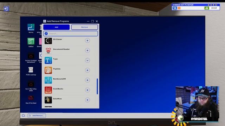Open the CellOut spreadsheet desktop icon

31,41
